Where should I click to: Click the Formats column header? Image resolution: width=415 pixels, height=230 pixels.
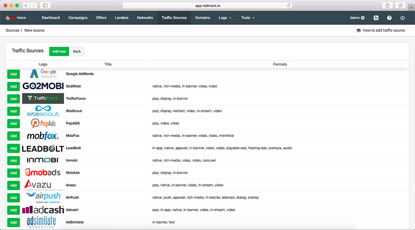click(x=280, y=64)
